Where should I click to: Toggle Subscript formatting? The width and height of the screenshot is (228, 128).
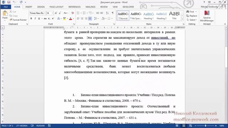[49, 18]
